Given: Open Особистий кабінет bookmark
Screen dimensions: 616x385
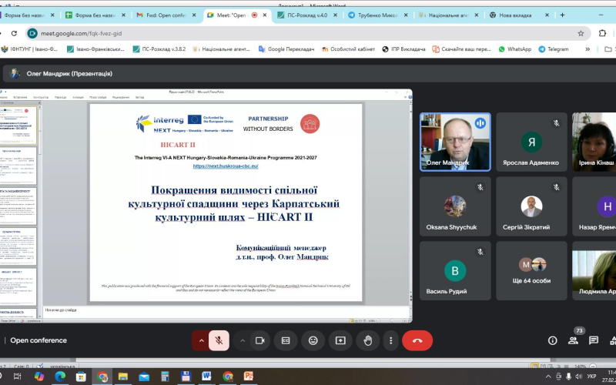Looking at the screenshot, I should pos(348,49).
